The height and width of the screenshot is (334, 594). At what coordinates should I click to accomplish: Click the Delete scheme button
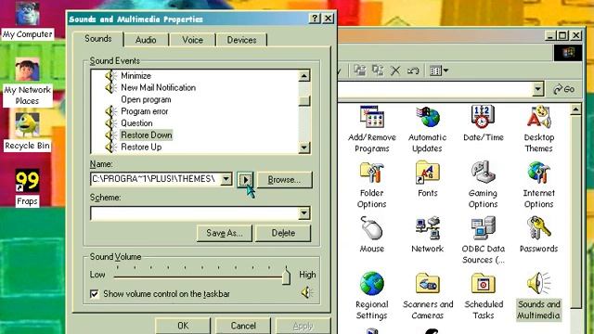[x=283, y=233]
